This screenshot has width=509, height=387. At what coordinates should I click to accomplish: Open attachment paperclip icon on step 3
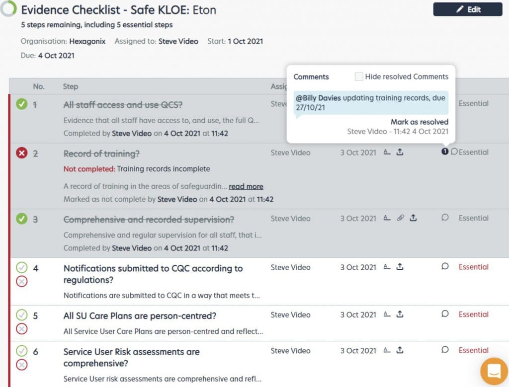pyautogui.click(x=400, y=218)
